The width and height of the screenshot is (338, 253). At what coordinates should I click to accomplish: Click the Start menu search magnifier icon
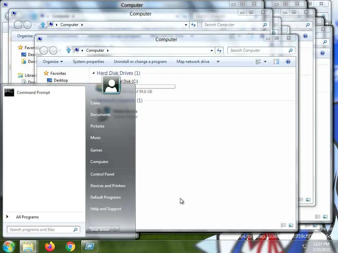pyautogui.click(x=75, y=230)
